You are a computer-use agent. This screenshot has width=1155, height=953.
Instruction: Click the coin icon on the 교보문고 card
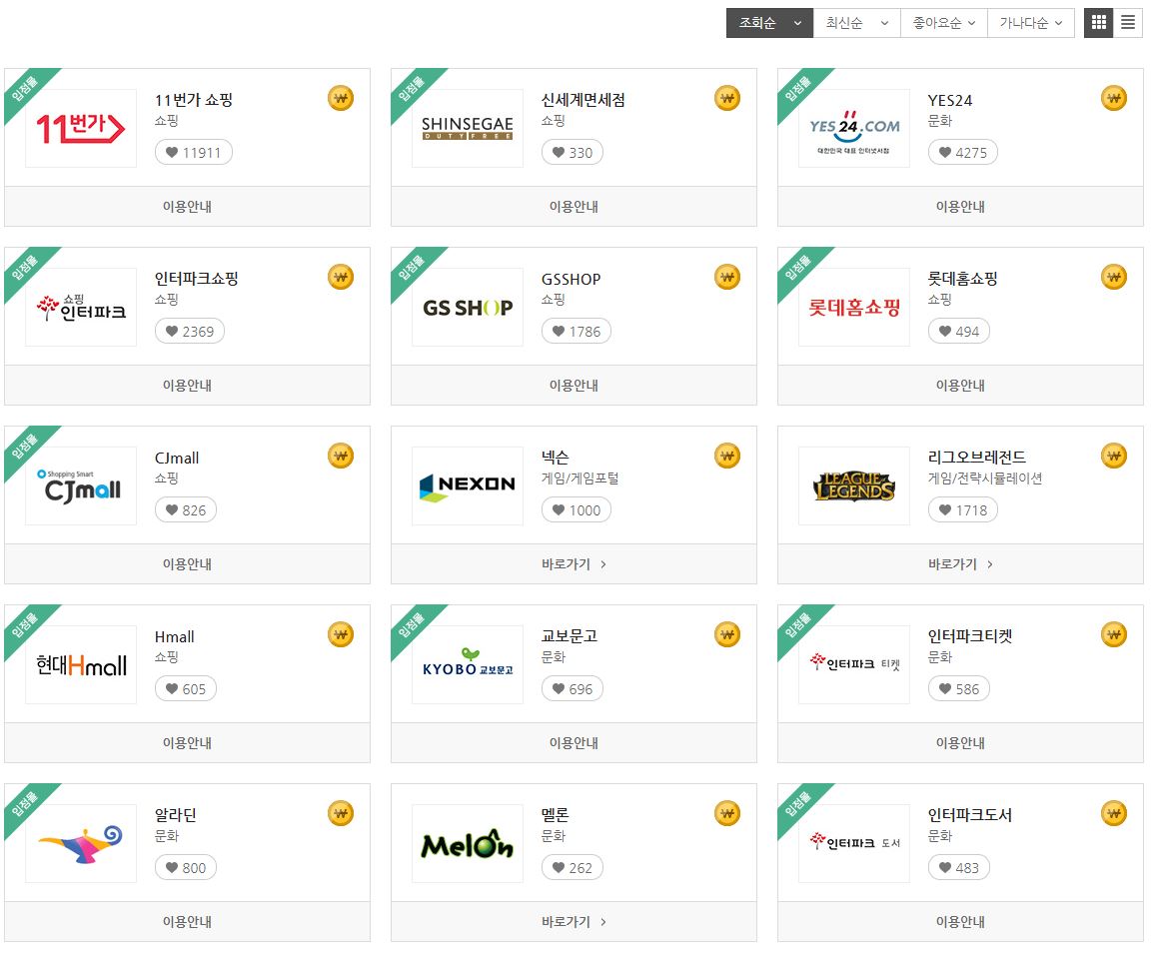tap(727, 634)
